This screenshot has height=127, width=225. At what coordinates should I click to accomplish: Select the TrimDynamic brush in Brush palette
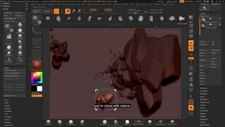coord(9,48)
